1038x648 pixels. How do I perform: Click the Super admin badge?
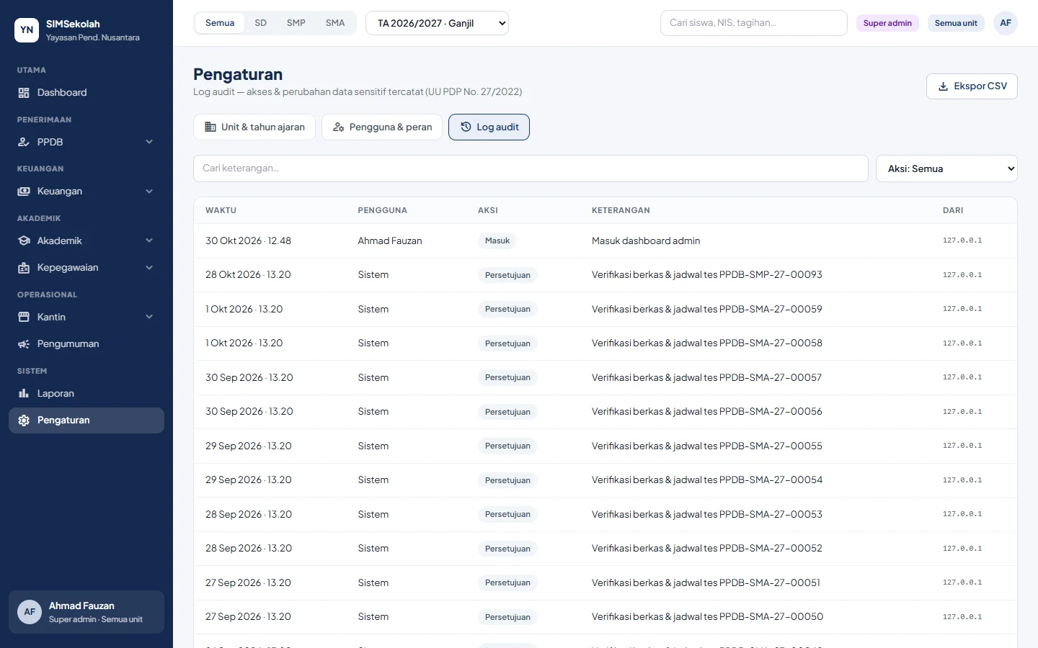point(887,23)
